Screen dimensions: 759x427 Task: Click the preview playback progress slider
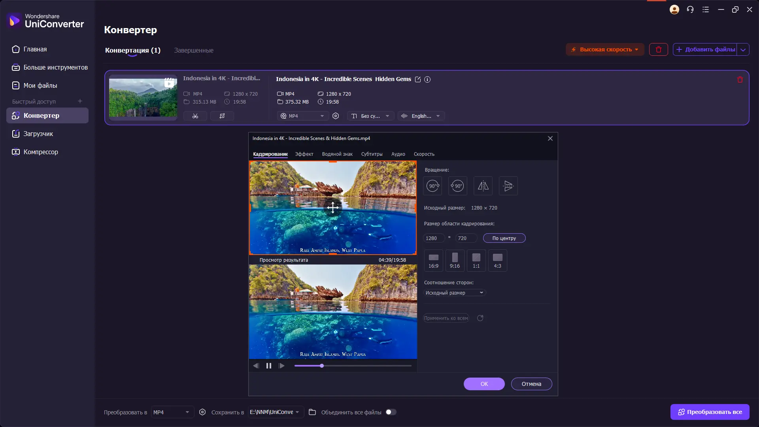tap(353, 366)
